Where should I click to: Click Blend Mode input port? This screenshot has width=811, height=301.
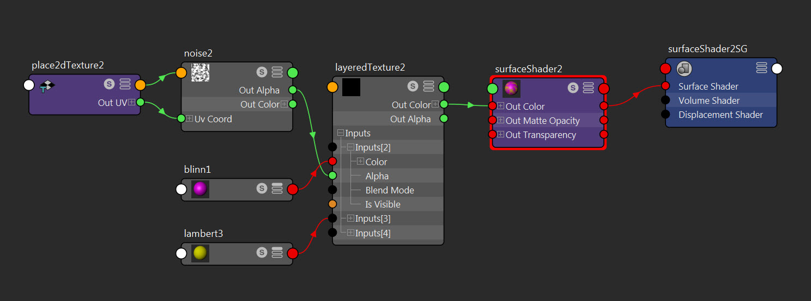332,190
